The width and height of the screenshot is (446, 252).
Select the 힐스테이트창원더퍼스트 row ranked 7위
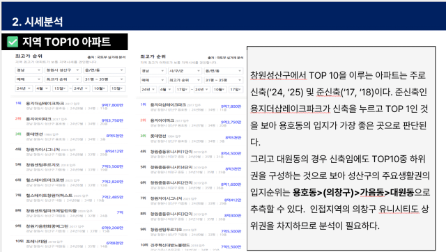70,198
